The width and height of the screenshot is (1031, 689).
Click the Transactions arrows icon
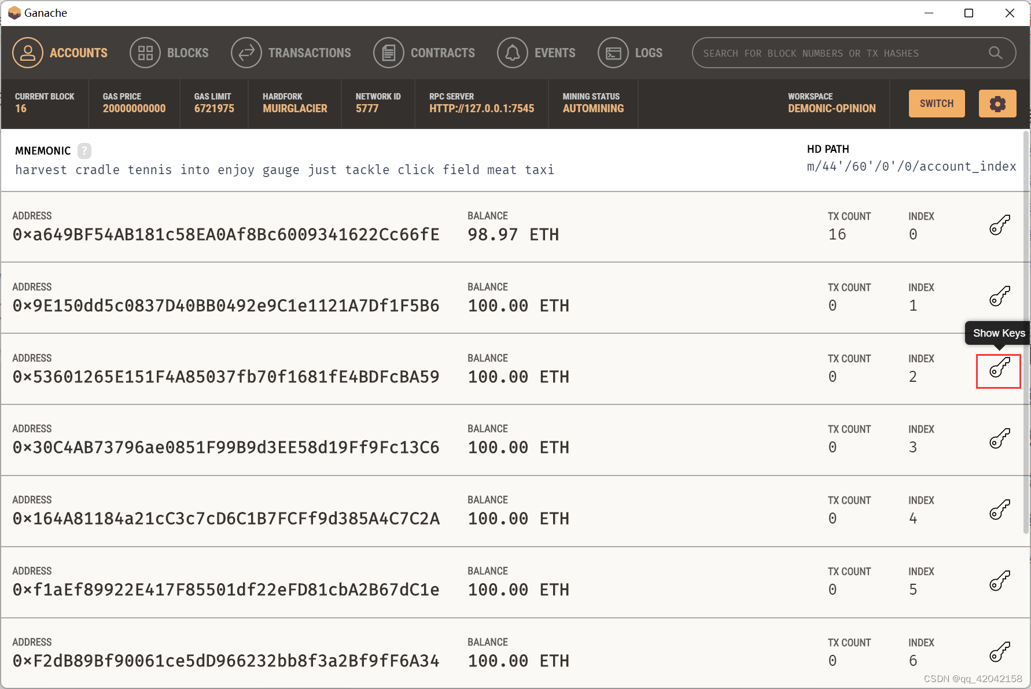coord(246,53)
